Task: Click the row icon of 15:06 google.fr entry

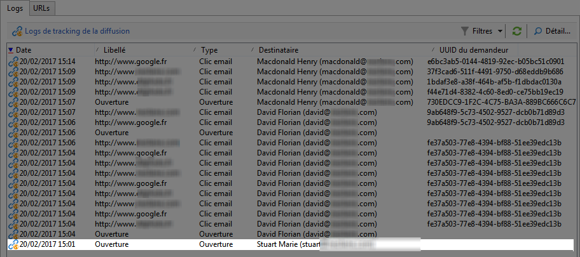Action: 13,122
